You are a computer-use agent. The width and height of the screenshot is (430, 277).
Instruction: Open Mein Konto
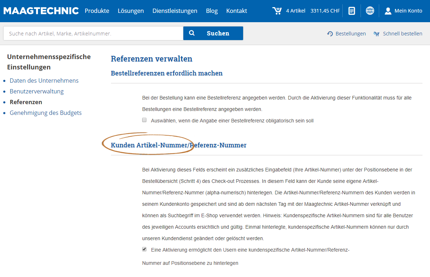pos(409,11)
